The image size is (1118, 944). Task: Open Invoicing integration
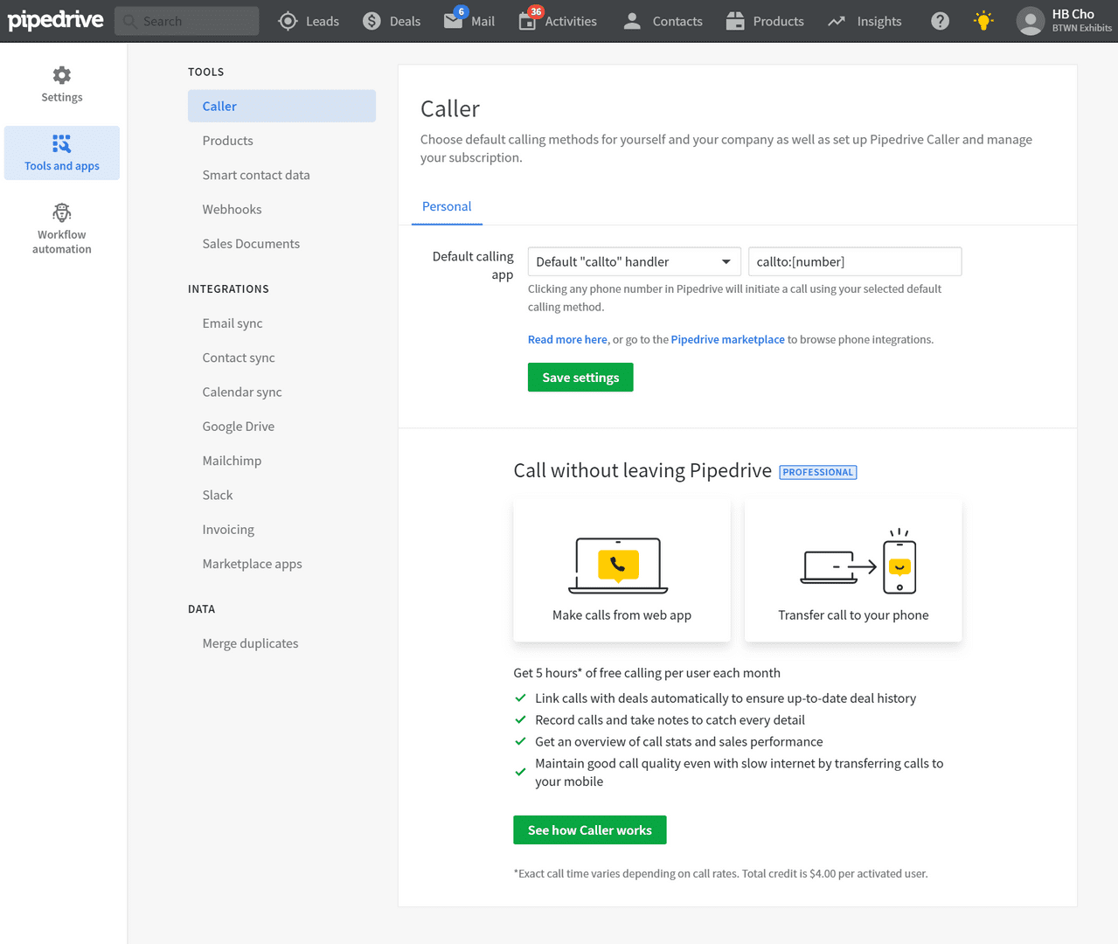click(x=228, y=530)
